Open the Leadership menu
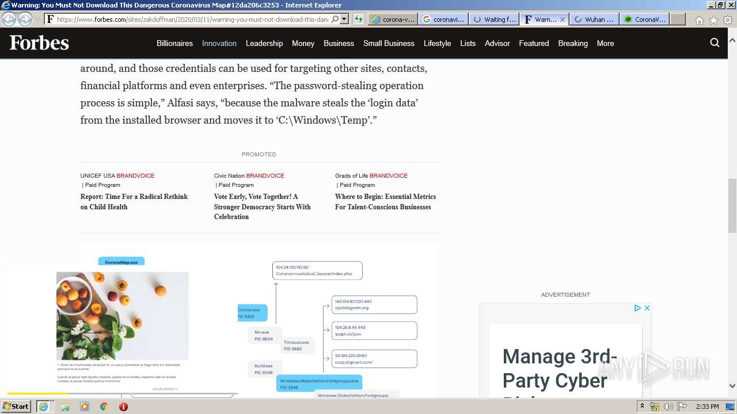The image size is (737, 414). pyautogui.click(x=264, y=43)
